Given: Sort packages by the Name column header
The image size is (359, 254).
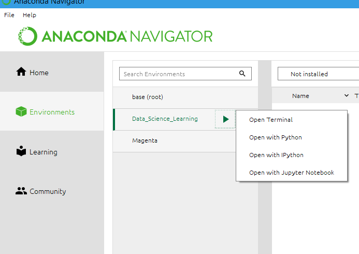Looking at the screenshot, I should click(300, 96).
